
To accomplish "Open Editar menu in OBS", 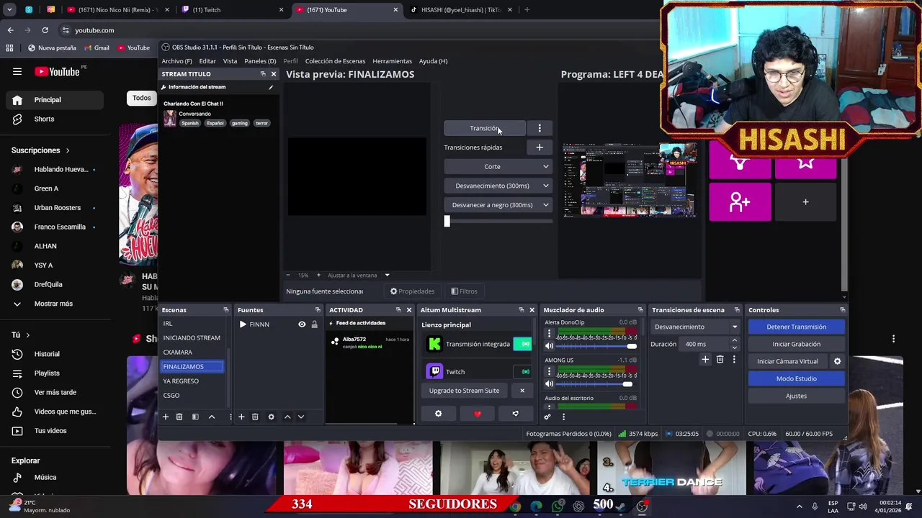I will click(x=207, y=61).
